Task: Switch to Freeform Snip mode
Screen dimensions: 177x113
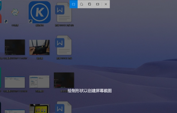Action: [81, 4]
